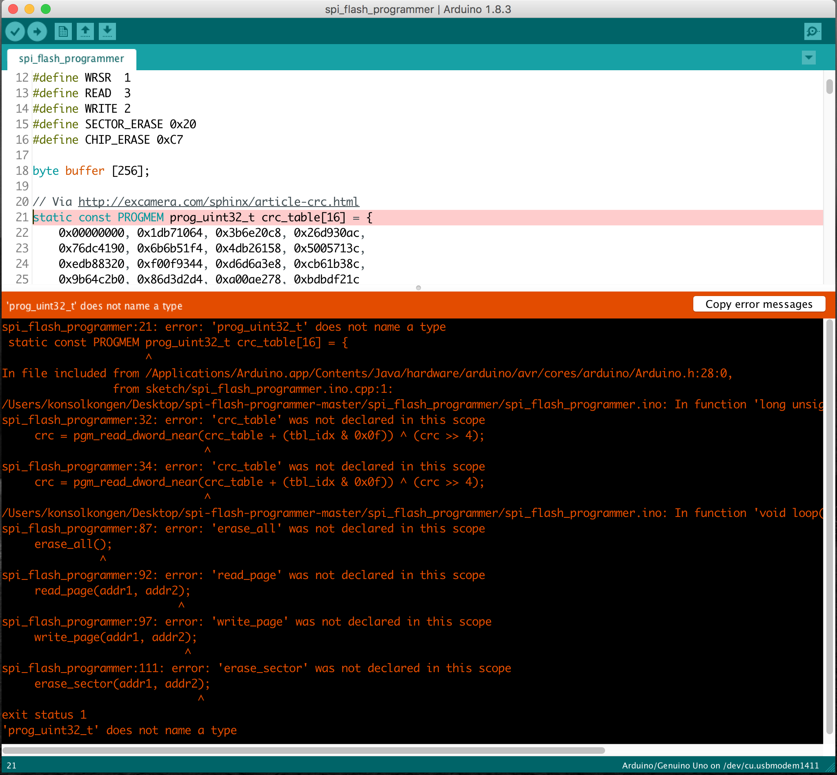Click '#define WRSR 1' line
This screenshot has width=837, height=775.
coord(82,78)
